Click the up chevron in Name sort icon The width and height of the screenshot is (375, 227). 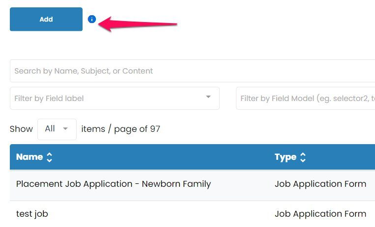point(49,154)
